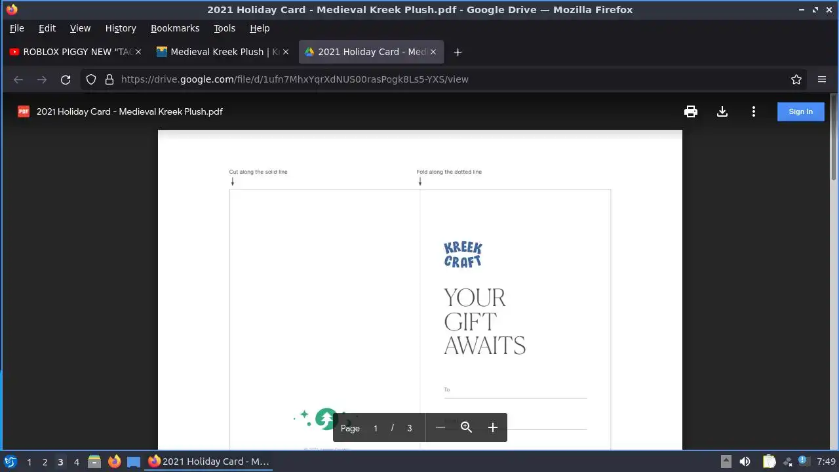Launch Firefox from the taskbar launcher
This screenshot has height=472, width=839.
114,462
